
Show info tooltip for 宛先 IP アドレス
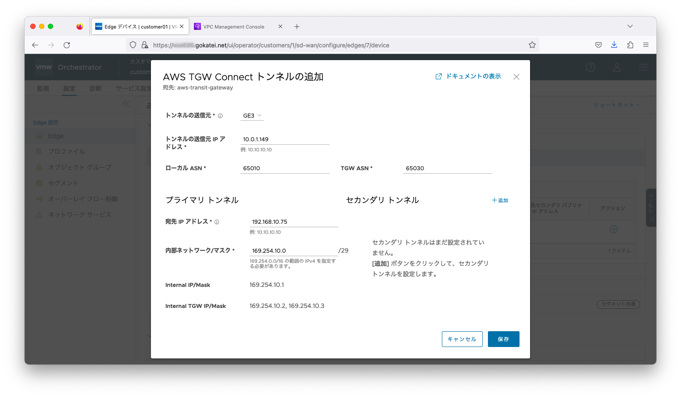click(x=217, y=222)
